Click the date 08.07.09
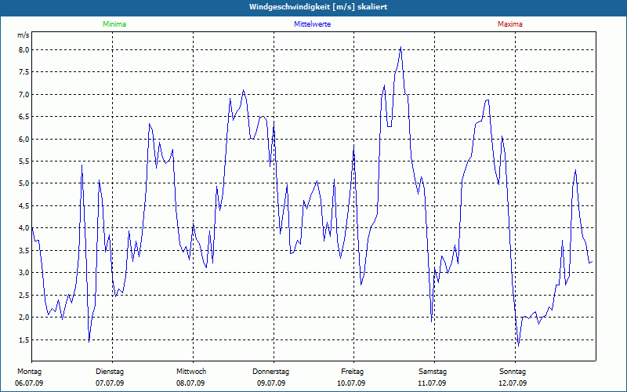The image size is (627, 392). point(190,383)
